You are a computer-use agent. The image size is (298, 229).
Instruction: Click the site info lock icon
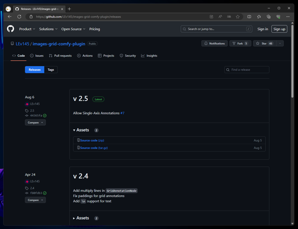31,17
